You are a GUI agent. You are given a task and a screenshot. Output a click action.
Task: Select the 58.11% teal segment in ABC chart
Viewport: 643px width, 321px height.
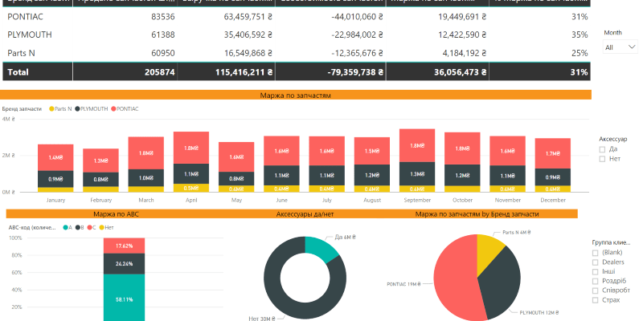tap(125, 298)
